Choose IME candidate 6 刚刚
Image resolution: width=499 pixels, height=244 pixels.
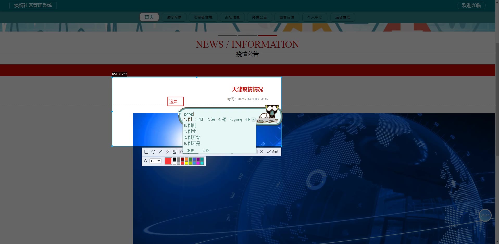click(190, 125)
